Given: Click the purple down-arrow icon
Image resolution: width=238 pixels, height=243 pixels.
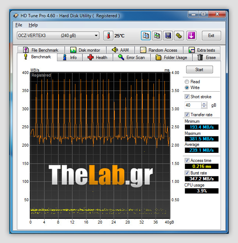Looking at the screenshot, I should pos(191,36).
